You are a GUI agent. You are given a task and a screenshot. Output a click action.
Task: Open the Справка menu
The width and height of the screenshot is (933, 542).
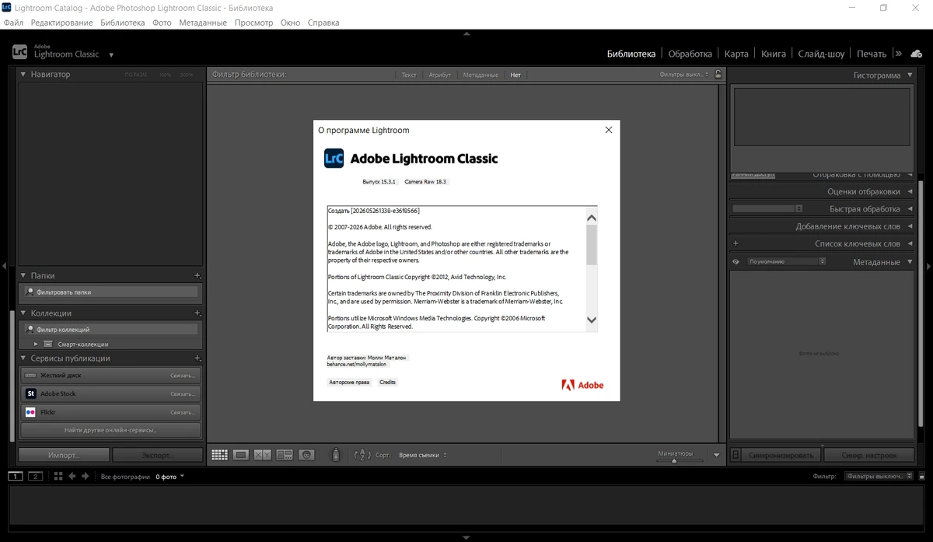point(323,23)
